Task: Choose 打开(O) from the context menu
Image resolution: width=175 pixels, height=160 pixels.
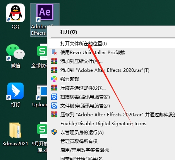Action: tap(112, 32)
